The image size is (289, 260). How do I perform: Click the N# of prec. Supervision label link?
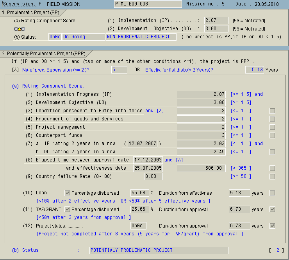pos(55,70)
